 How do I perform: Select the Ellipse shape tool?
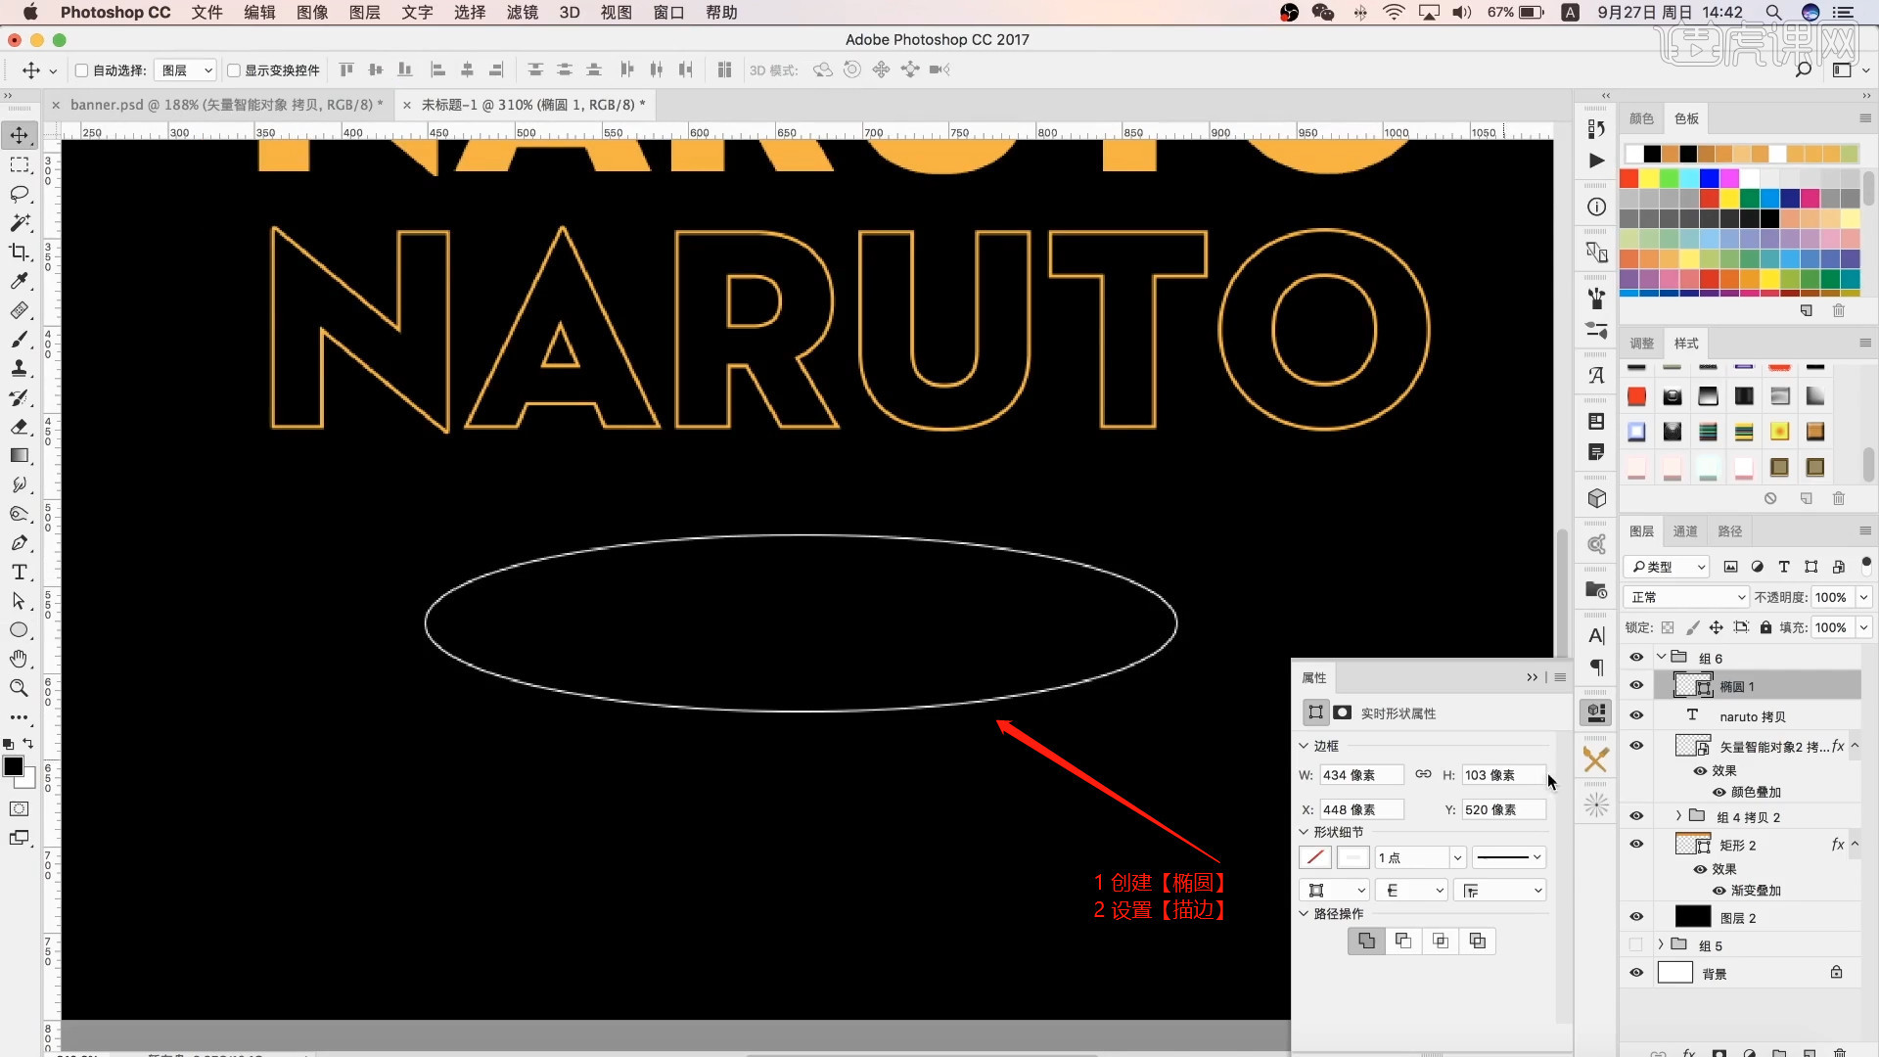point(20,630)
